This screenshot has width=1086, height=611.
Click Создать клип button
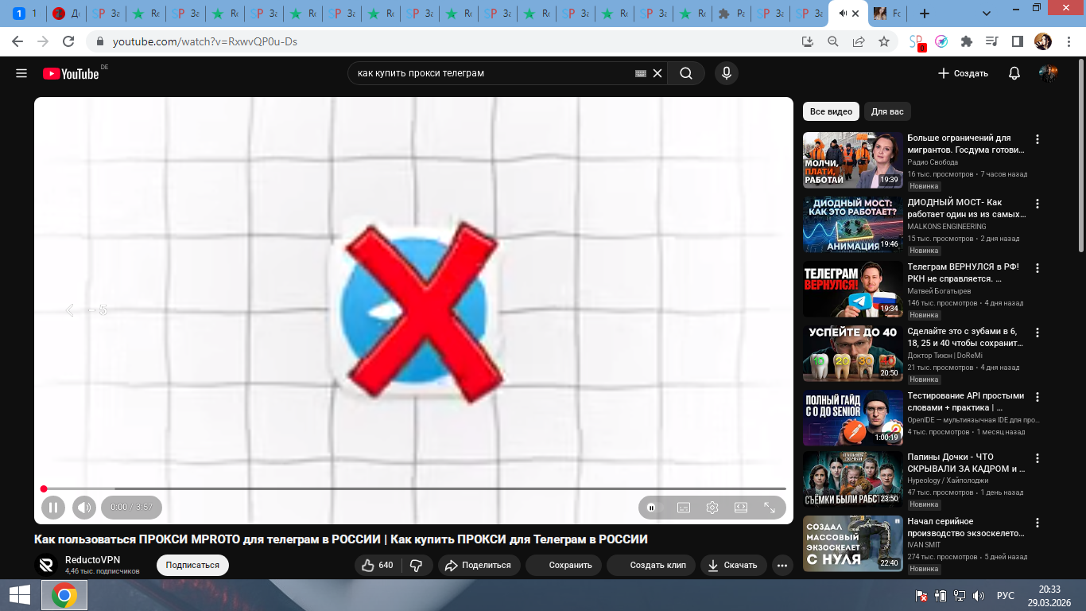651,566
